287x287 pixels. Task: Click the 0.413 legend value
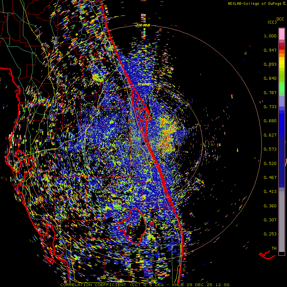pyautogui.click(x=270, y=192)
